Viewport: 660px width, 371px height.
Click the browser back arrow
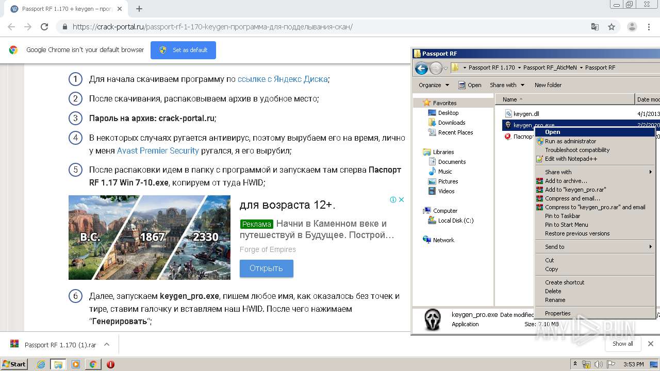pyautogui.click(x=11, y=27)
